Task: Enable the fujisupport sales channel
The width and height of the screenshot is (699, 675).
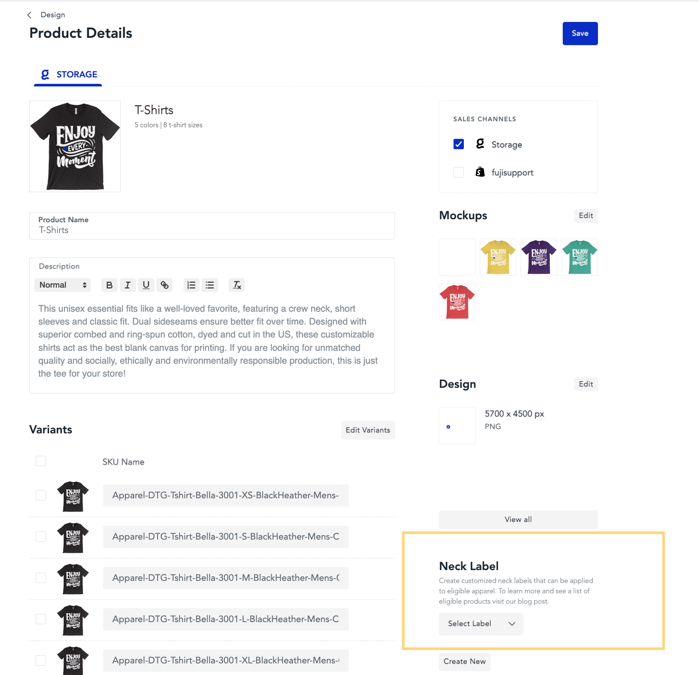Action: tap(458, 172)
